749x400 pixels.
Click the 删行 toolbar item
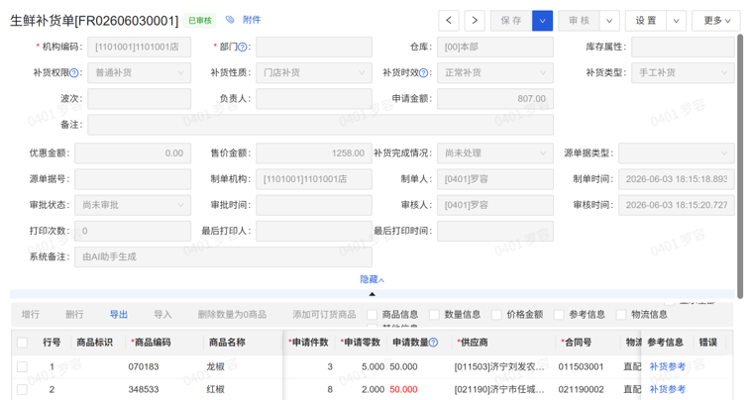coord(74,315)
